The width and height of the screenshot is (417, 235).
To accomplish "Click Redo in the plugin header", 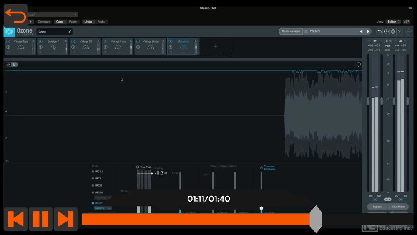I will click(x=101, y=22).
